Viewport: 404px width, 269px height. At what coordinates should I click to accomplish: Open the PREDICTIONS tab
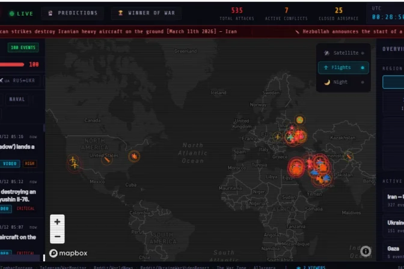[73, 13]
